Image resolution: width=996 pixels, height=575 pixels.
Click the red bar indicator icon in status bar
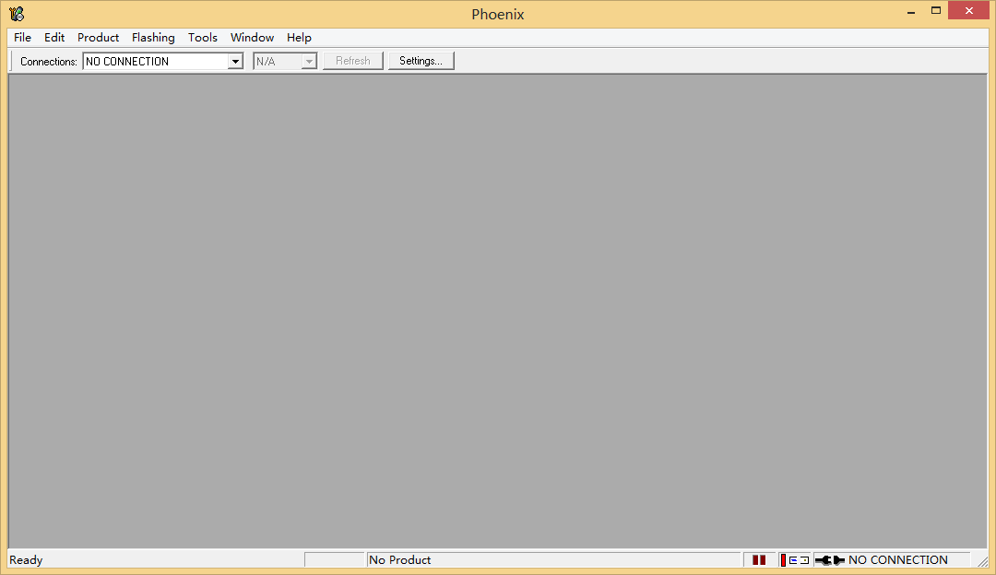(783, 559)
